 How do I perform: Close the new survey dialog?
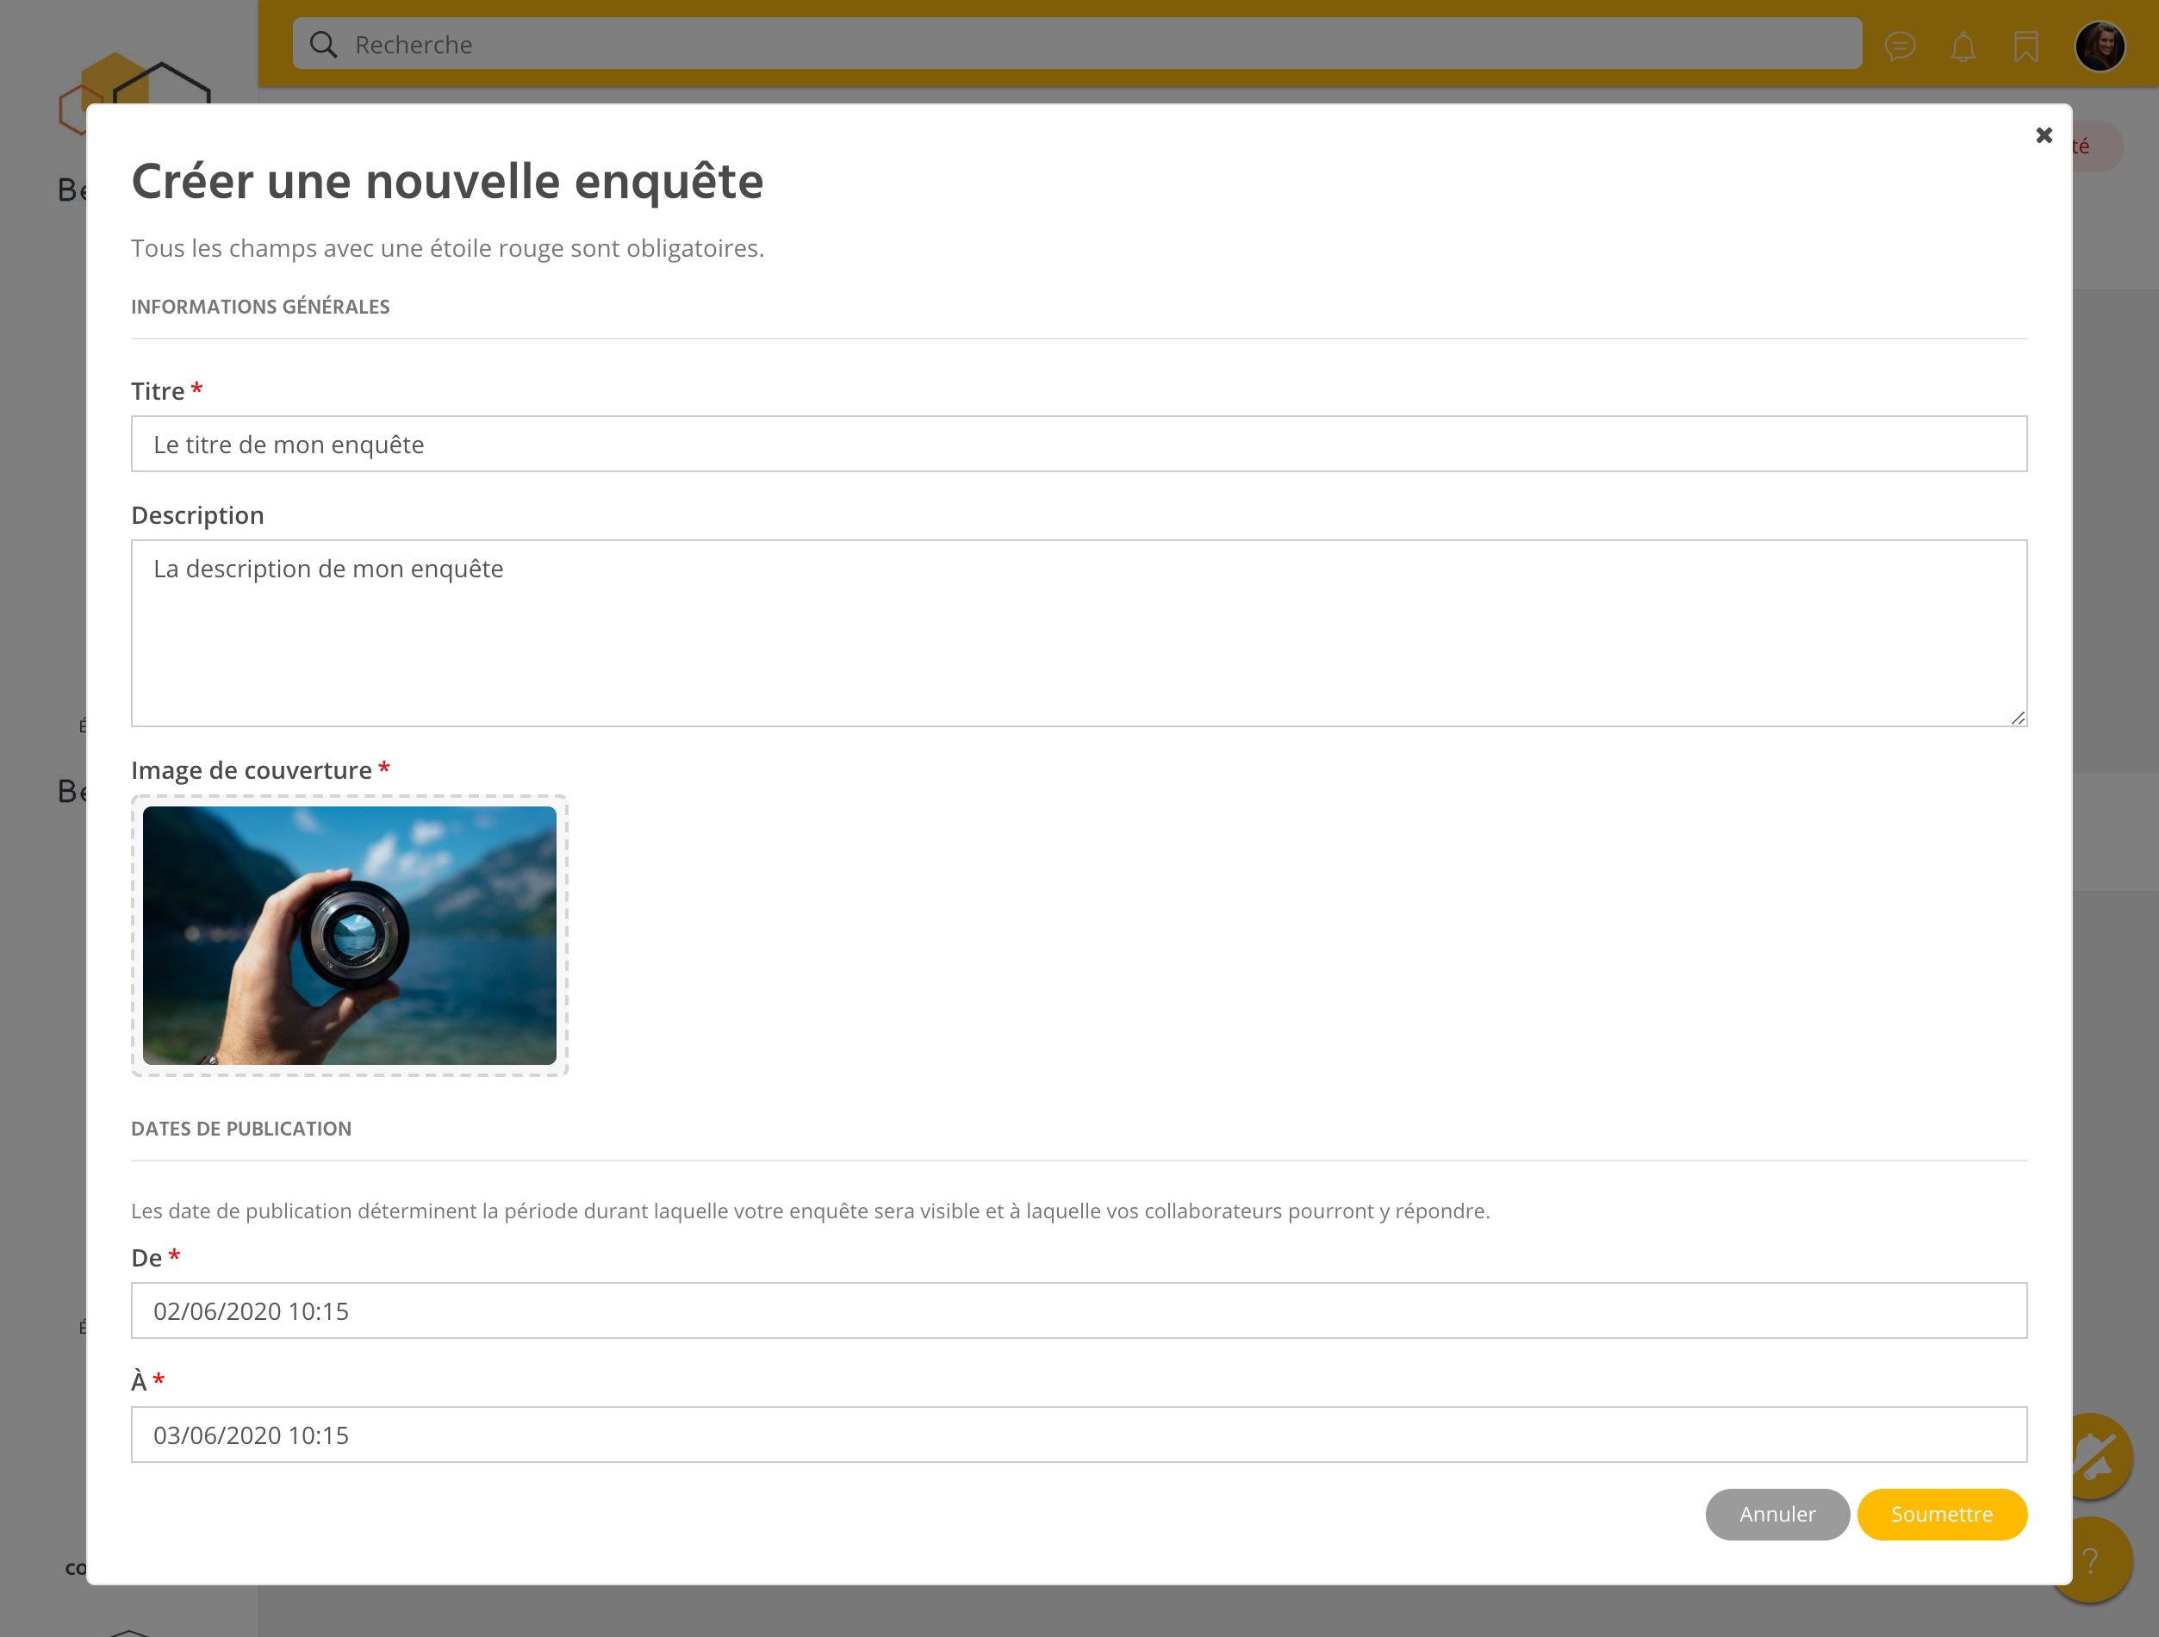point(2044,135)
